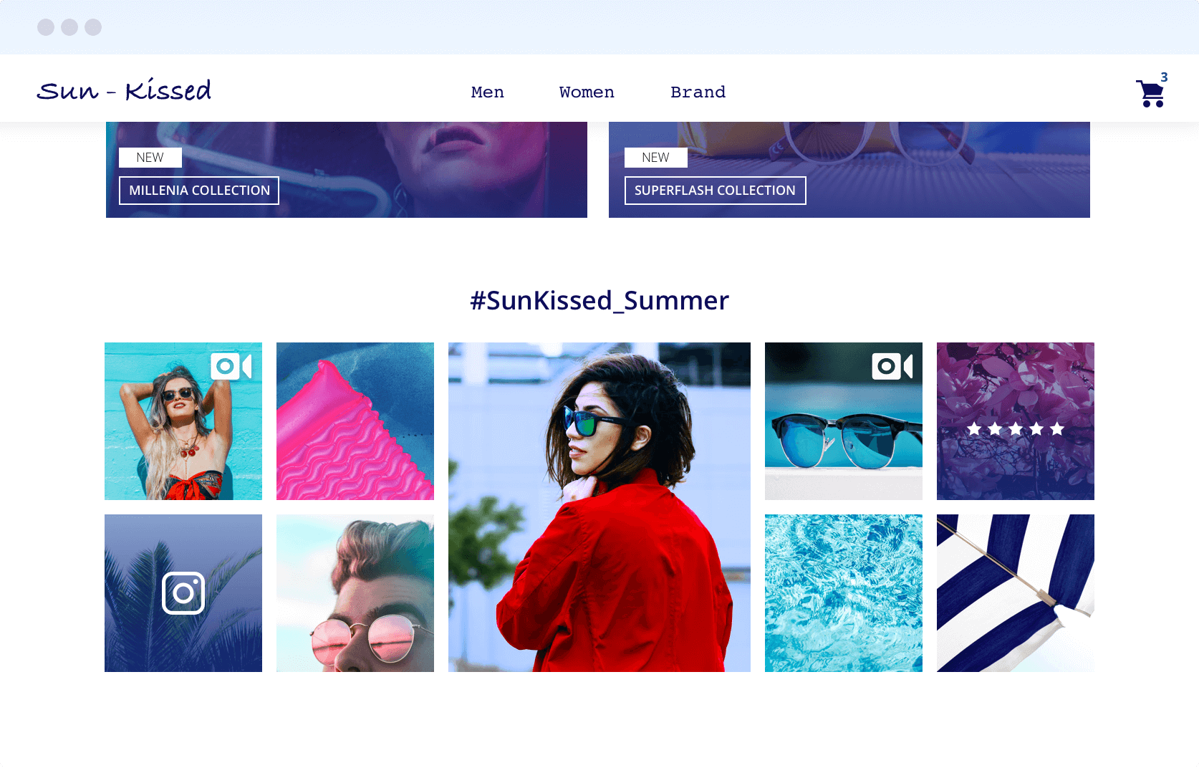Open the shopping cart icon

pos(1150,94)
